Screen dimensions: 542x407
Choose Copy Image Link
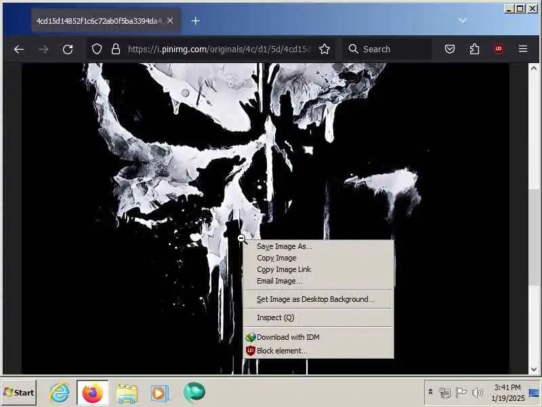[318, 269]
